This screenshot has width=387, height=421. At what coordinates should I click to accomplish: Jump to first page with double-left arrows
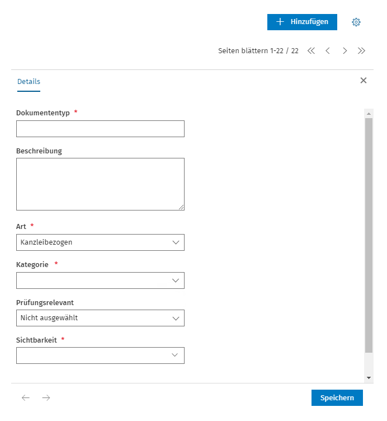click(311, 51)
